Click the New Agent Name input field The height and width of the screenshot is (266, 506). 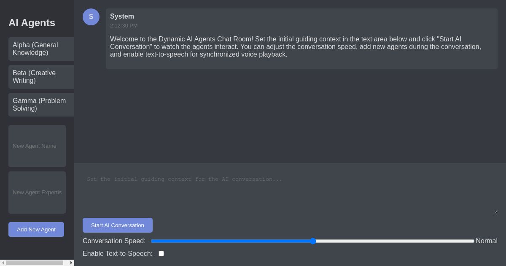tap(37, 146)
